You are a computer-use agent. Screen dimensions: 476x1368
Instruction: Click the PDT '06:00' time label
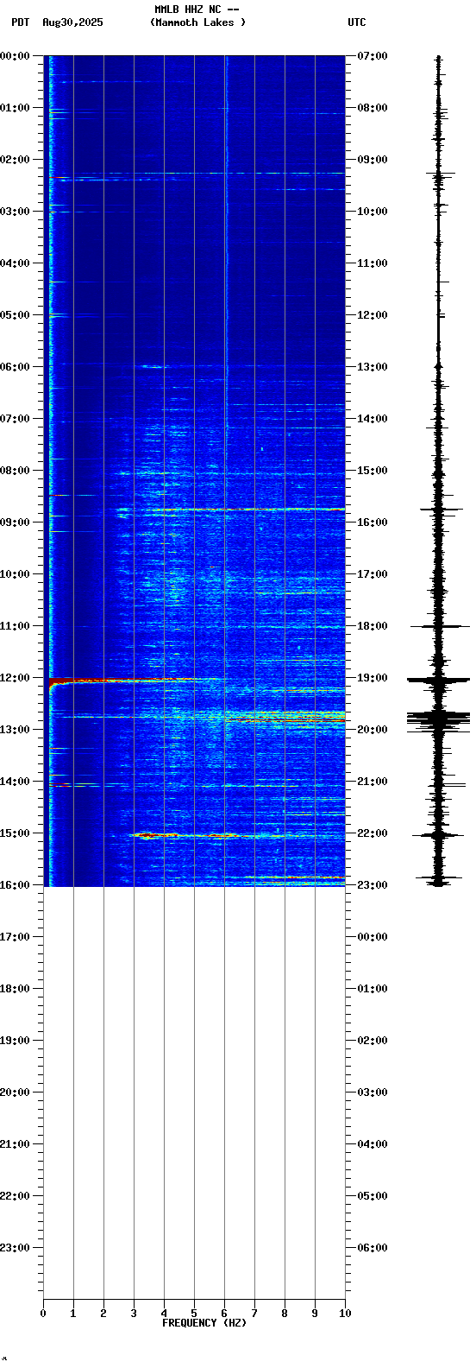pos(16,367)
